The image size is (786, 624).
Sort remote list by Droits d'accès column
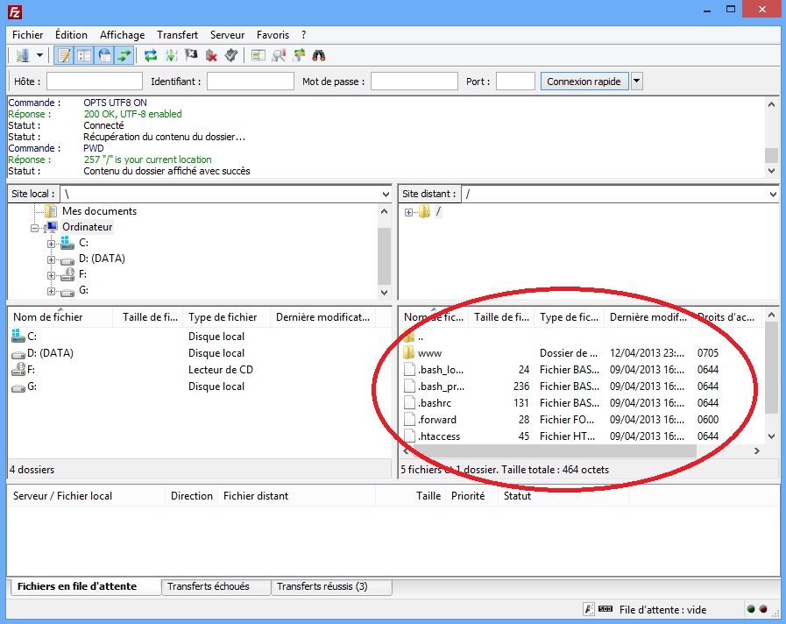[x=726, y=316]
